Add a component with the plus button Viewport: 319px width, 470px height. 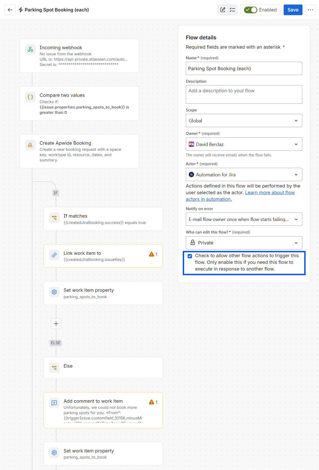[x=56, y=323]
